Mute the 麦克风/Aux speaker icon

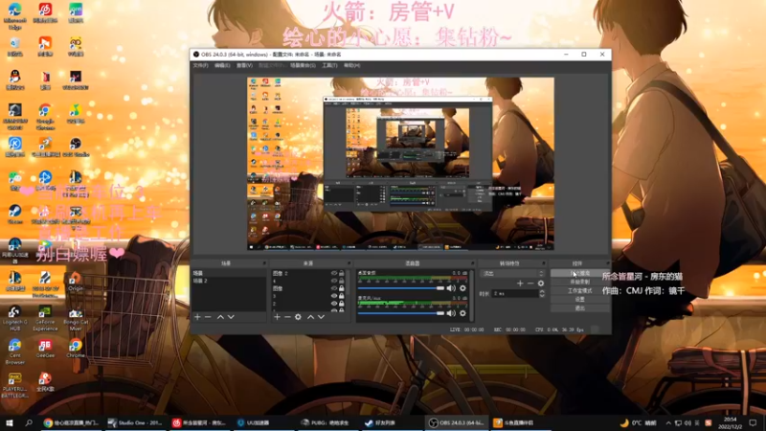click(451, 313)
